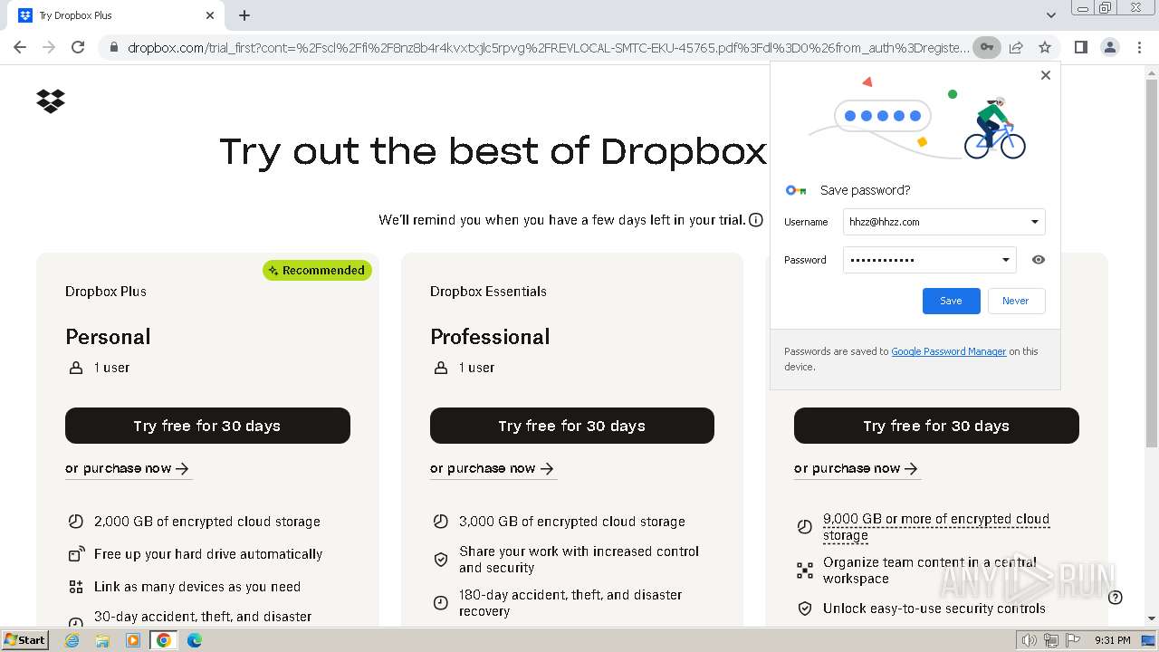Viewport: 1159px width, 652px height.
Task: Expand the tab search chevron
Action: 1051,15
